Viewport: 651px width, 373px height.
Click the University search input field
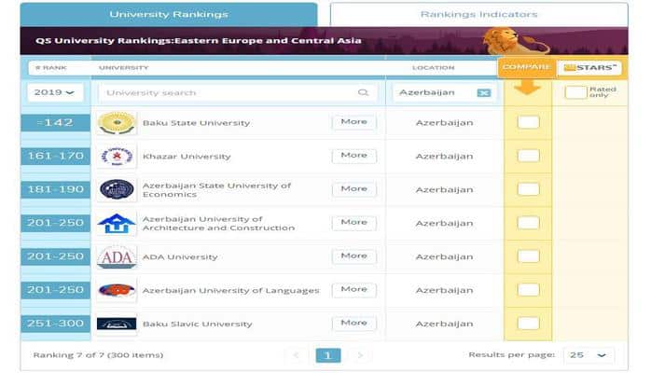pyautogui.click(x=229, y=93)
